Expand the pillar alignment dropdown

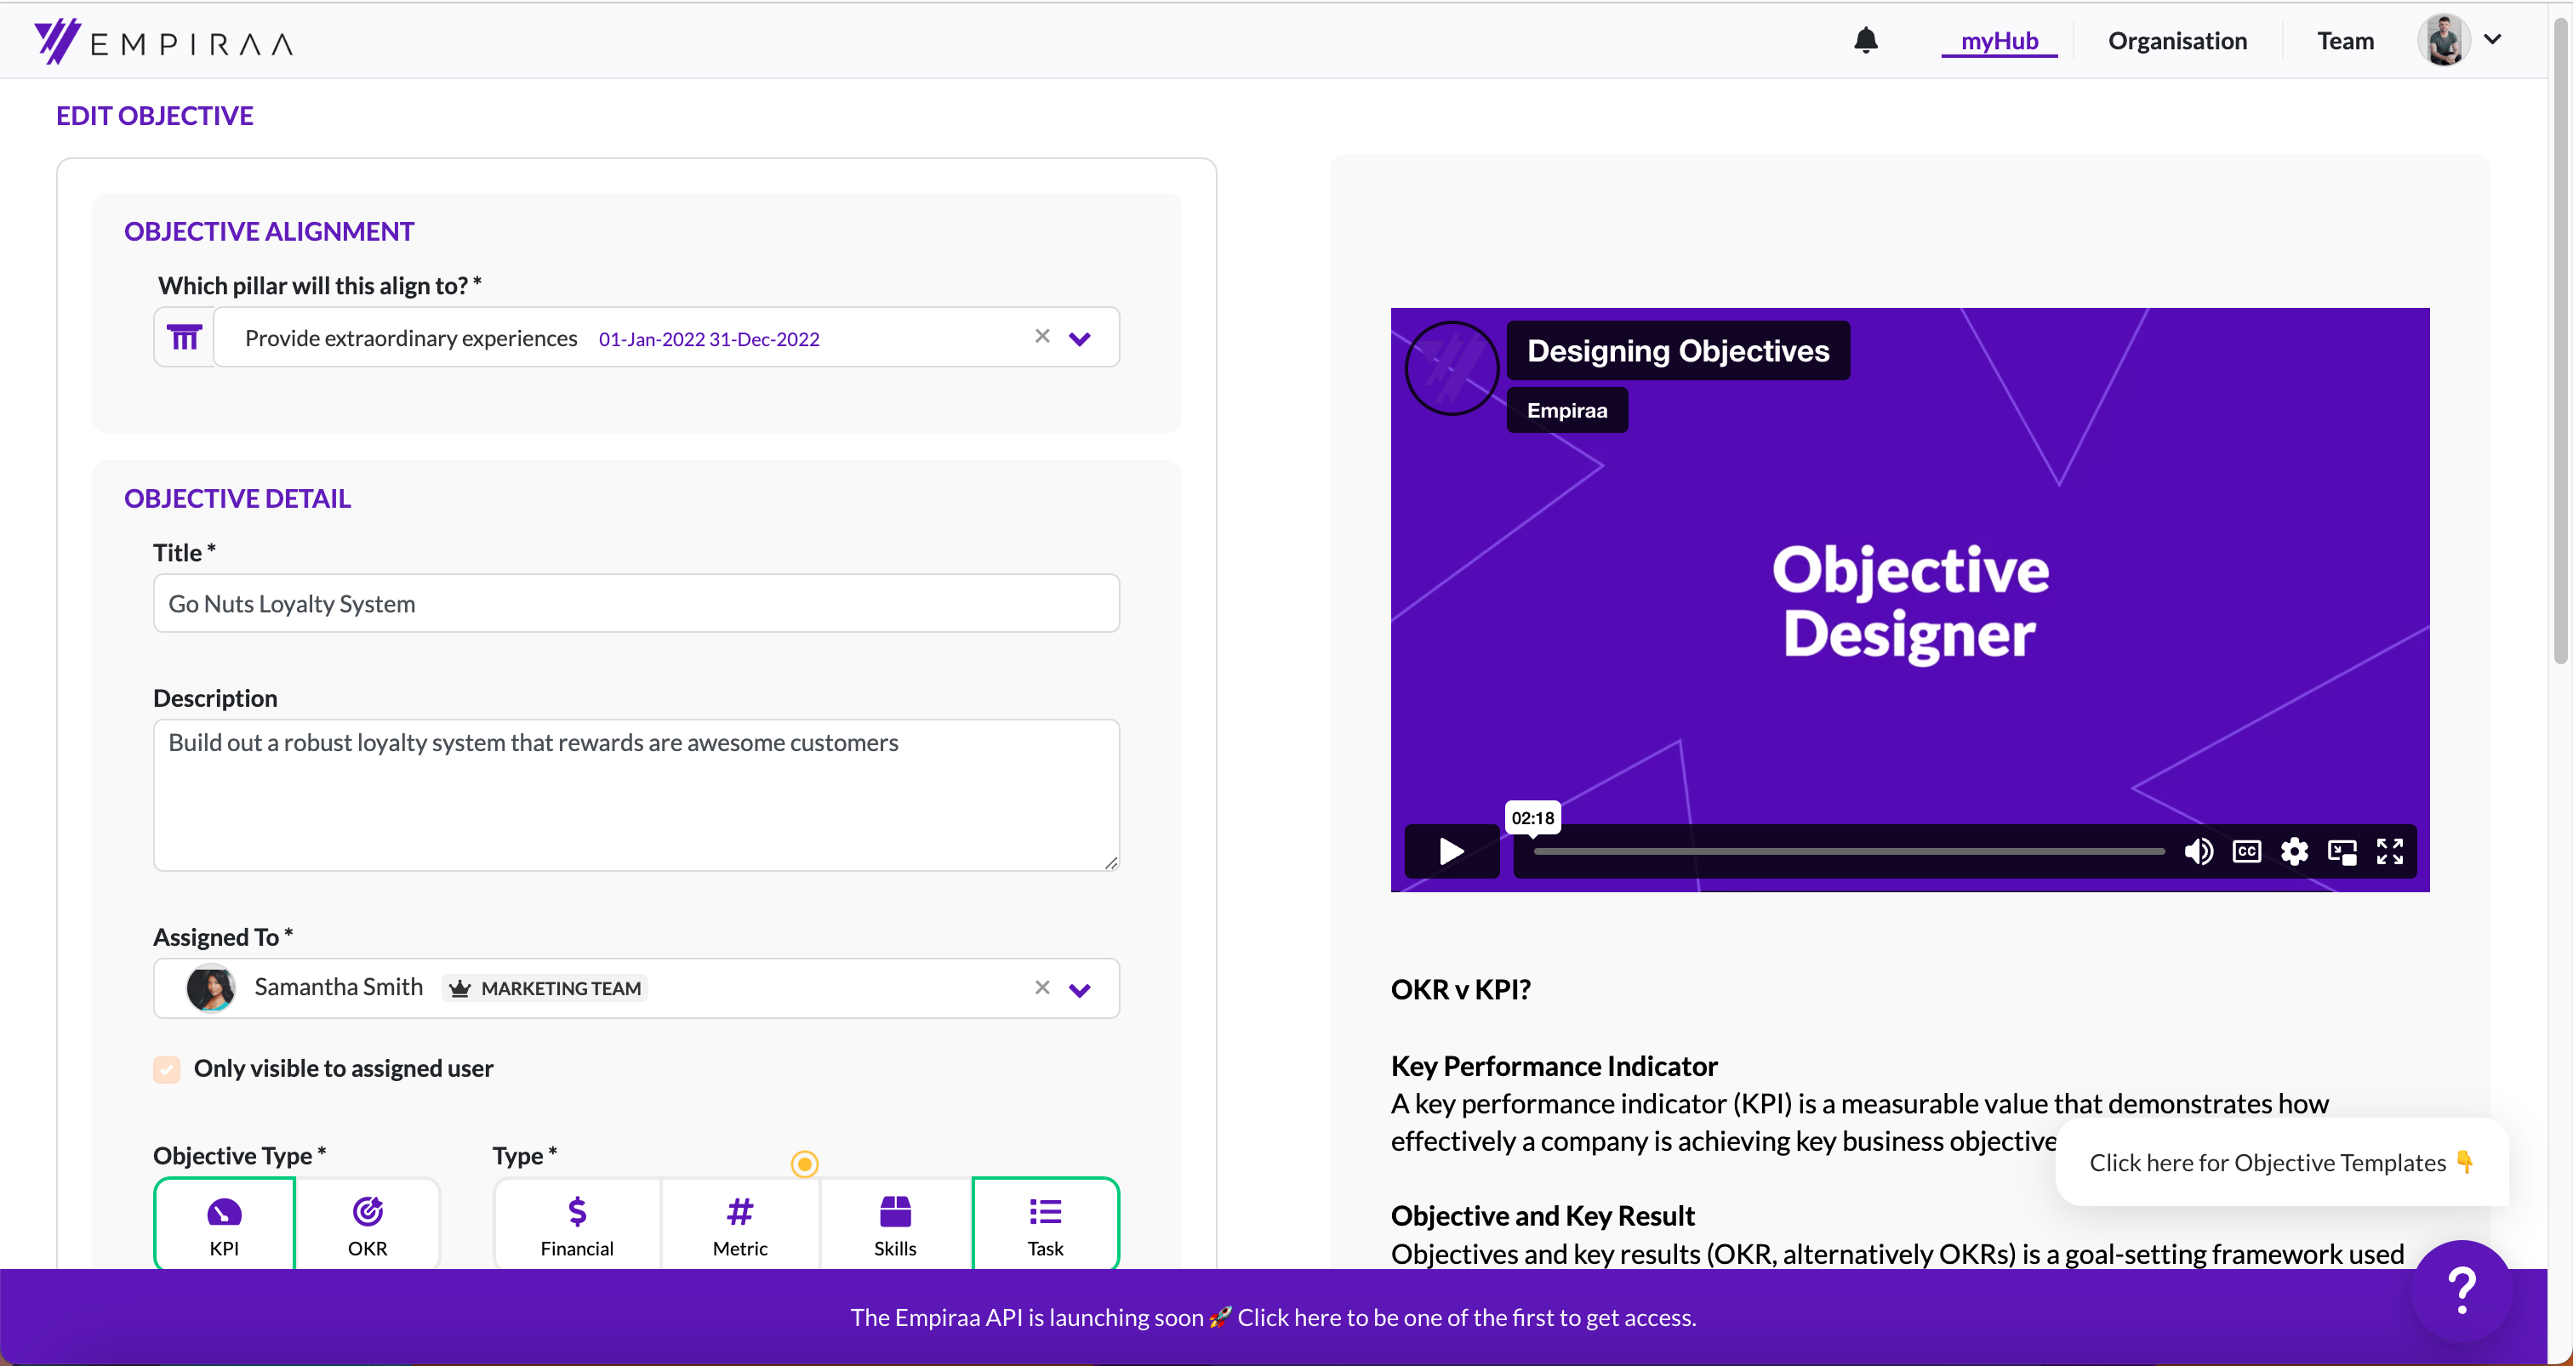point(1079,339)
